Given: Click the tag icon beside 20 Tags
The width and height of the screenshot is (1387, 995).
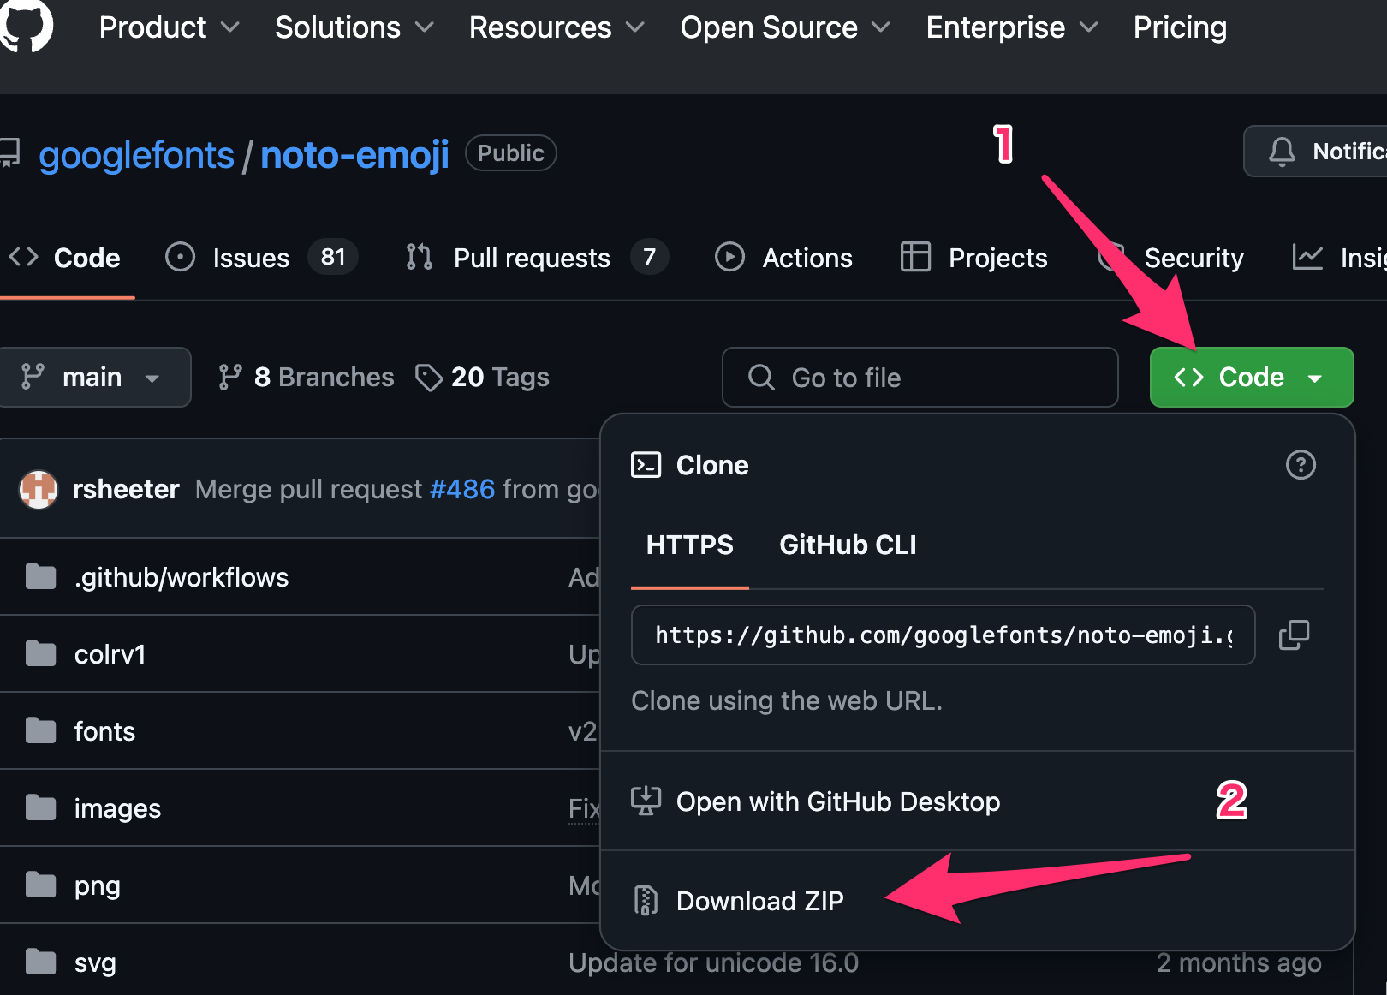Looking at the screenshot, I should [429, 378].
